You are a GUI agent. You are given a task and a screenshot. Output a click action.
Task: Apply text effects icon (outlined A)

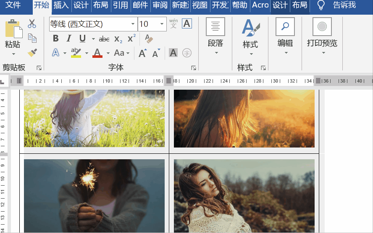point(55,53)
